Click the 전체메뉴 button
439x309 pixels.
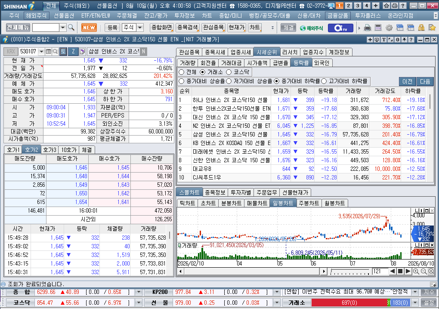pos(18,28)
